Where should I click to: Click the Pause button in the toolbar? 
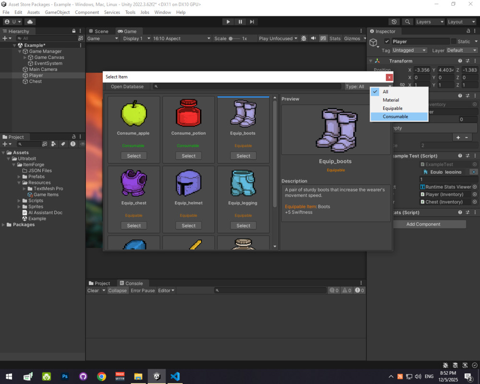click(x=240, y=21)
